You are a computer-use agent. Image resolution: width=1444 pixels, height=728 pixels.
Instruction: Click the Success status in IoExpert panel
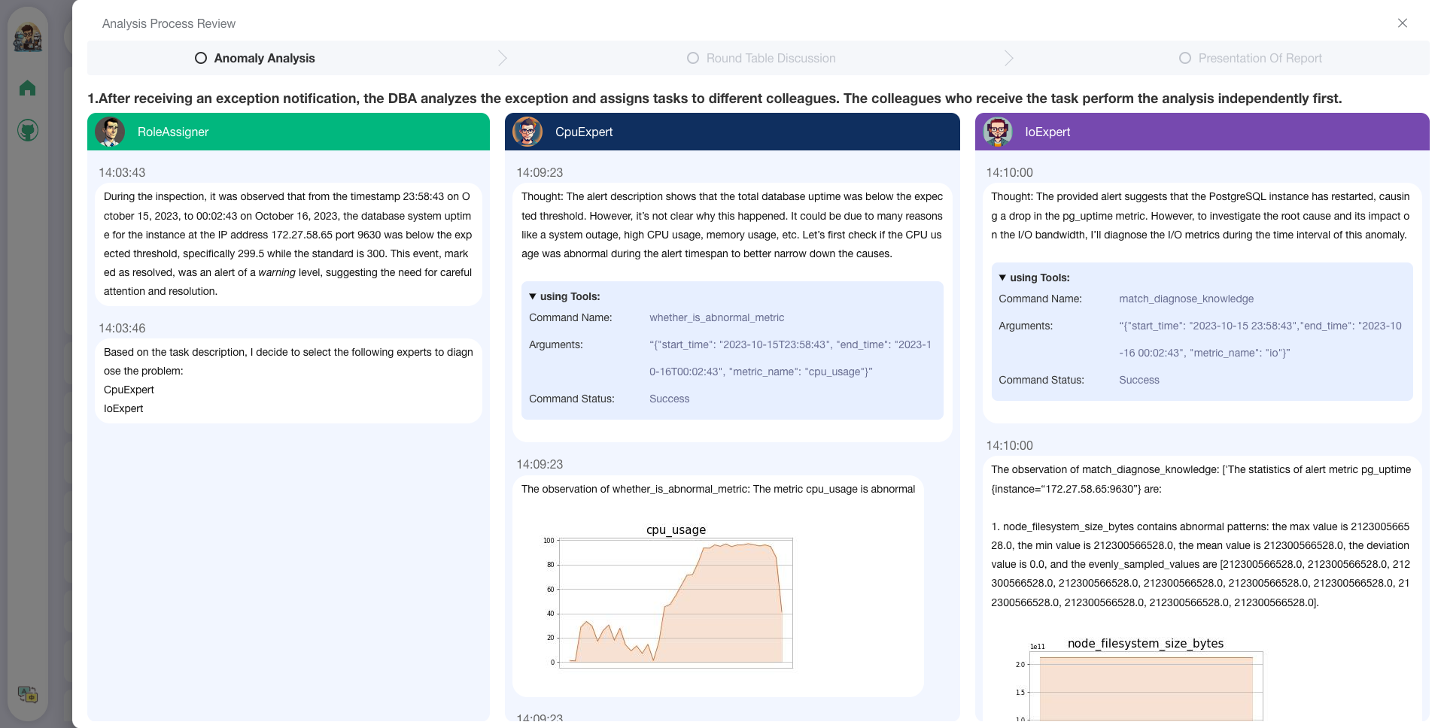coord(1138,380)
